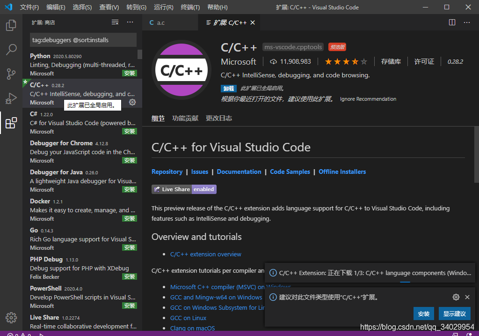Click the star rating of C/C++ extension
The image size is (479, 336).
346,62
